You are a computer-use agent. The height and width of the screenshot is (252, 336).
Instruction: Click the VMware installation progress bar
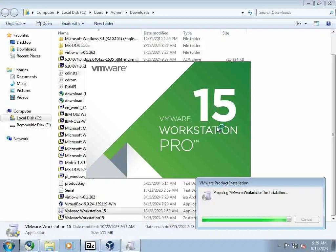[x=246, y=219]
